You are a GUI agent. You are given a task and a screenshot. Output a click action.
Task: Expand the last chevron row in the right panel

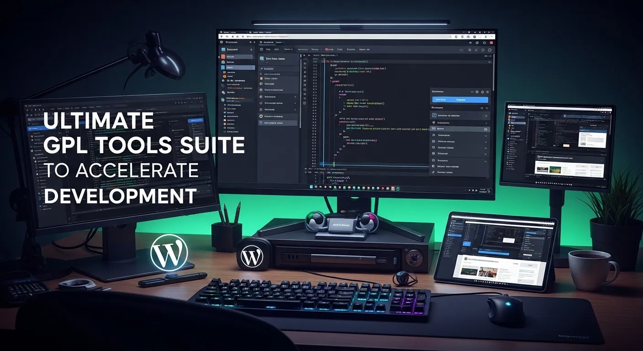point(485,161)
